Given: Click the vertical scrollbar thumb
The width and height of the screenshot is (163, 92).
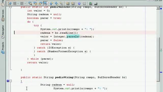Looking at the screenshot, I should (x=158, y=59).
